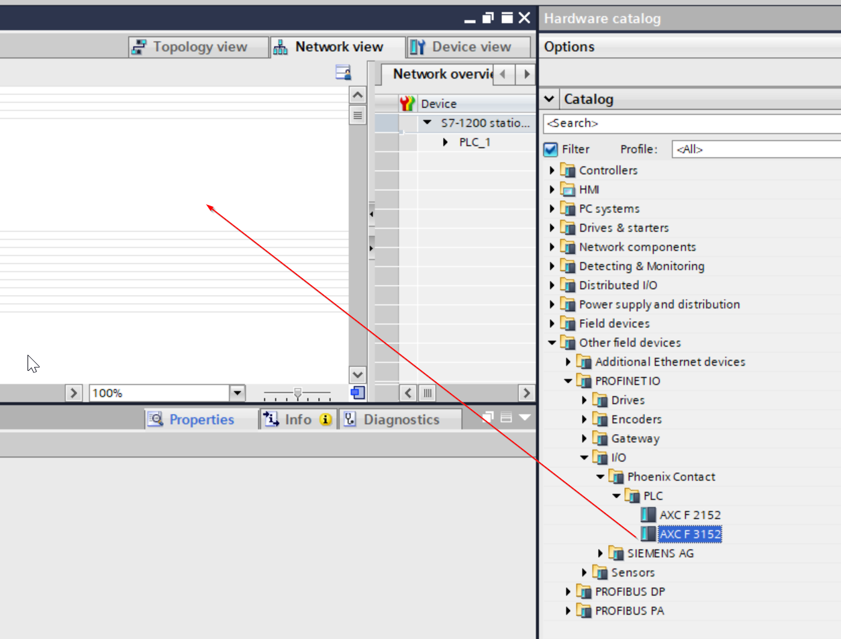Click the network view options icon above scrollbar
841x639 pixels.
click(344, 73)
